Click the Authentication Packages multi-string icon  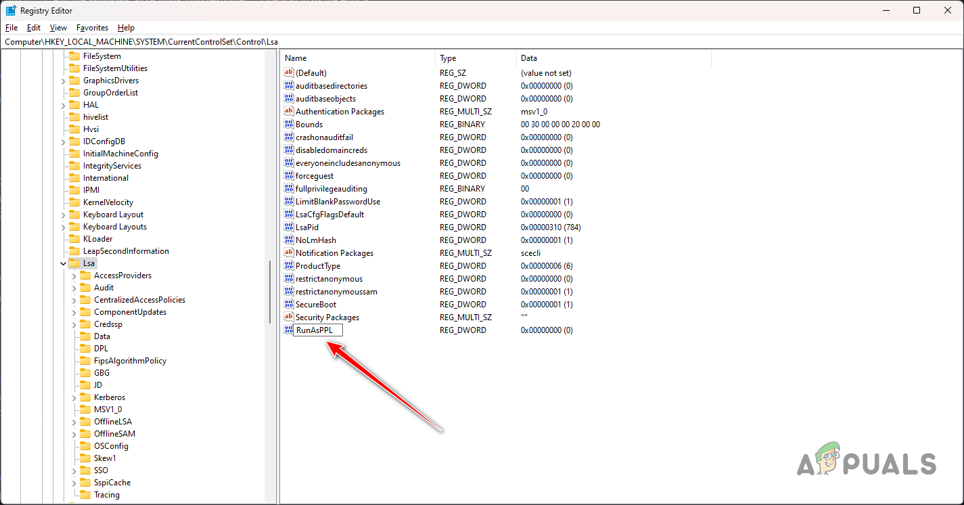click(289, 112)
